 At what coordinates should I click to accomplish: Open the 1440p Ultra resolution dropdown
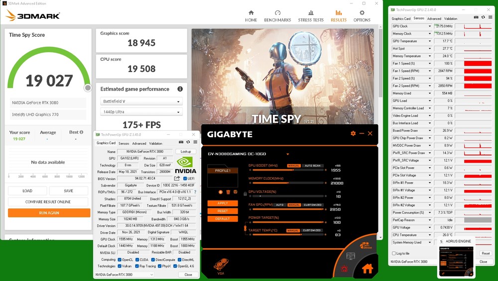[x=141, y=112]
